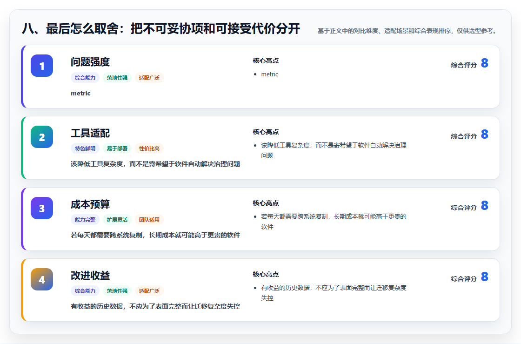Select the 性价比高 tag
Image resolution: width=521 pixels, height=344 pixels.
[x=149, y=148]
